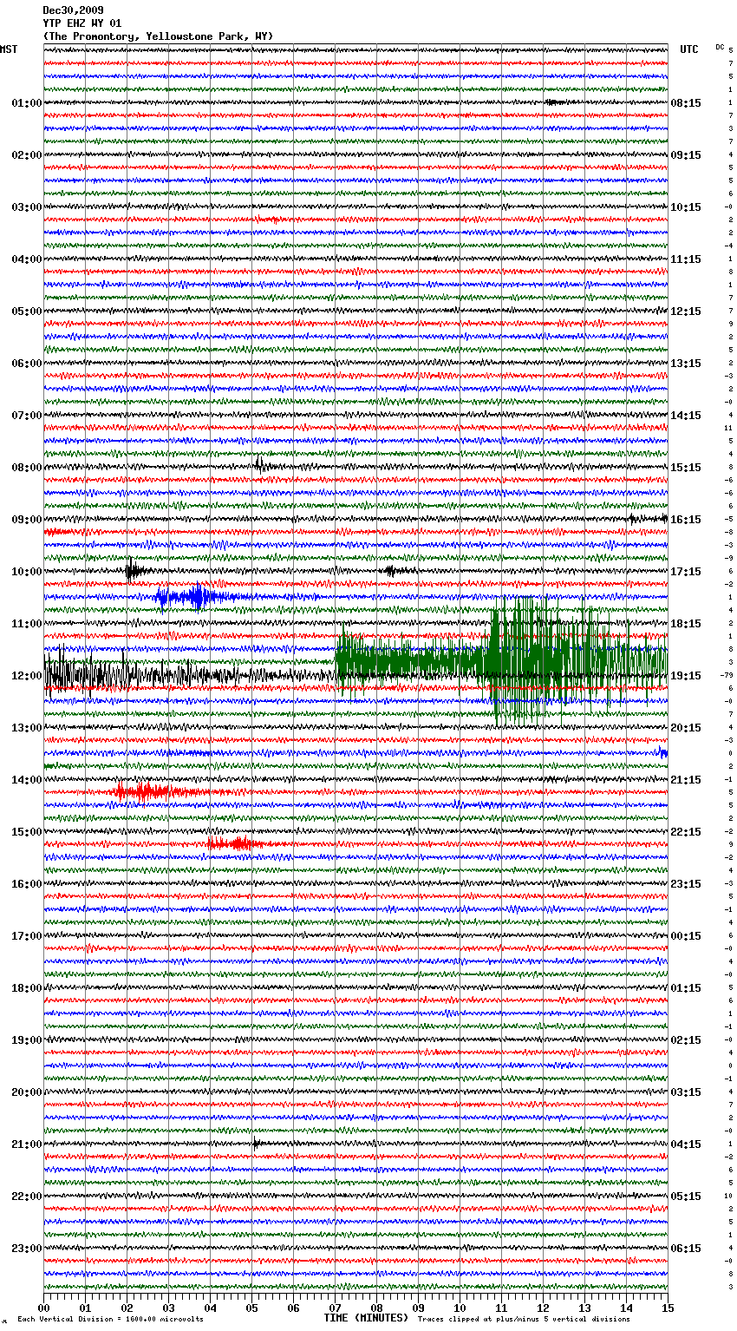
Task: Click the 'TIME (MINUTES)' axis title
Action: pos(366,1318)
